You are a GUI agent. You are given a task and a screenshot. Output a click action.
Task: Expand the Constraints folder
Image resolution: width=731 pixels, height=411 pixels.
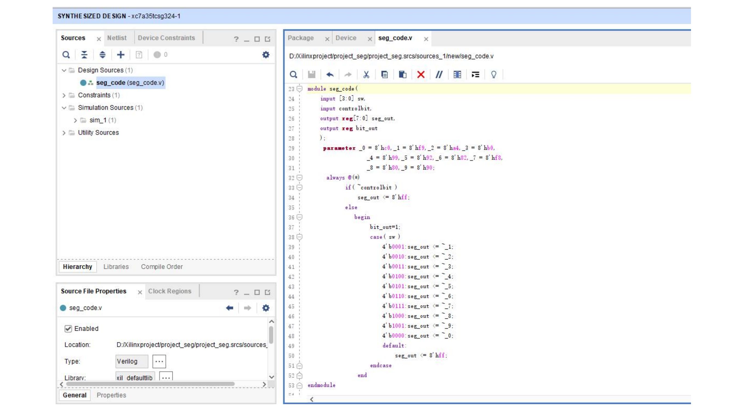[x=64, y=95]
